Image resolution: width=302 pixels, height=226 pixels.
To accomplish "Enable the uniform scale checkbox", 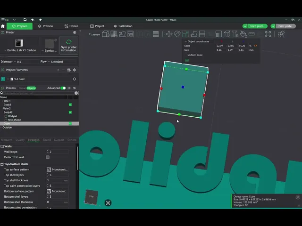I will pyautogui.click(x=185, y=55).
